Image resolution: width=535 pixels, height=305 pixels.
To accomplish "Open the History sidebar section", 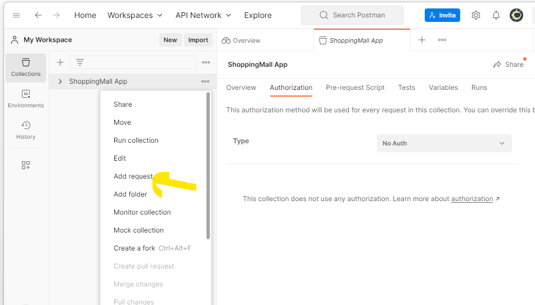I will [25, 130].
